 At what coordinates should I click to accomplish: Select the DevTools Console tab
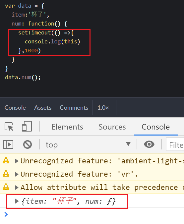(x=156, y=127)
